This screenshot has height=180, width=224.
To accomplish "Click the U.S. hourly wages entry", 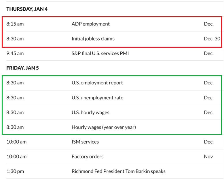I will pos(90,112).
